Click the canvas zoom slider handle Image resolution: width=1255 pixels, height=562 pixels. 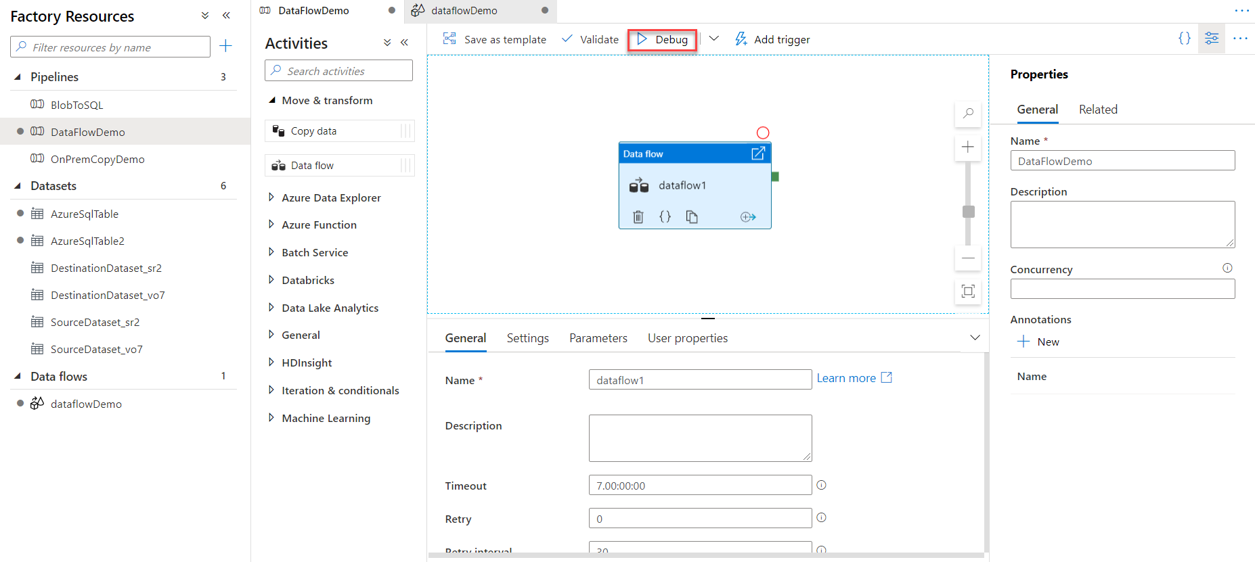(x=969, y=212)
